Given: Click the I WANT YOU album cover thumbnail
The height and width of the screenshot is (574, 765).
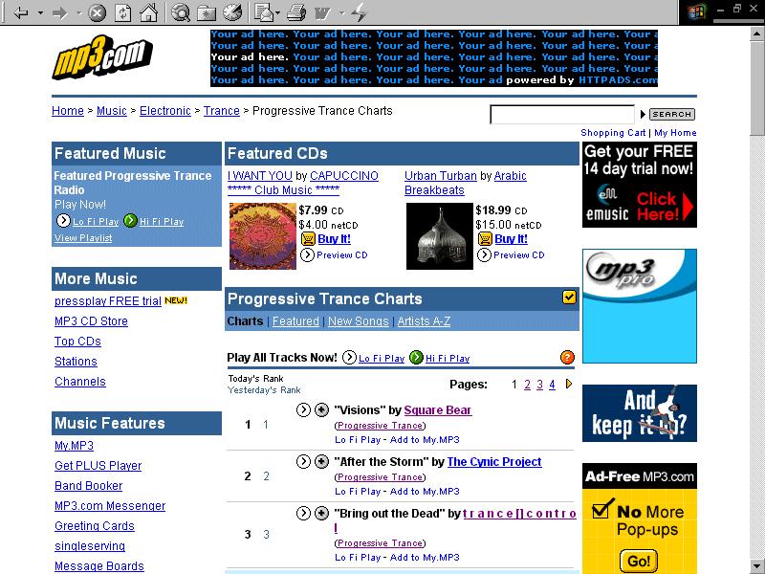Looking at the screenshot, I should point(263,236).
